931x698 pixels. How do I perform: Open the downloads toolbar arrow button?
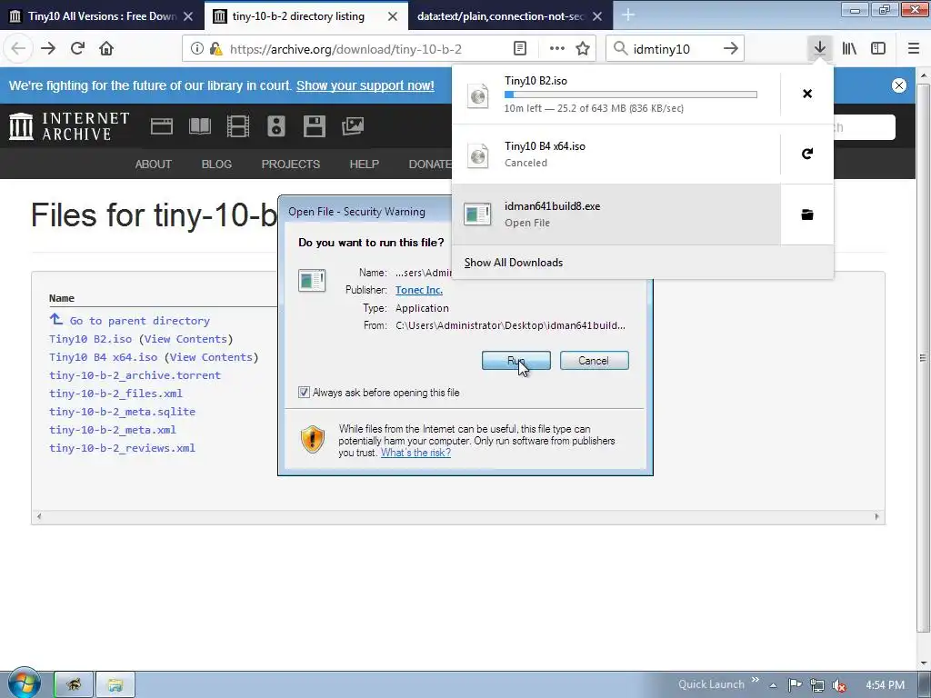pyautogui.click(x=819, y=49)
